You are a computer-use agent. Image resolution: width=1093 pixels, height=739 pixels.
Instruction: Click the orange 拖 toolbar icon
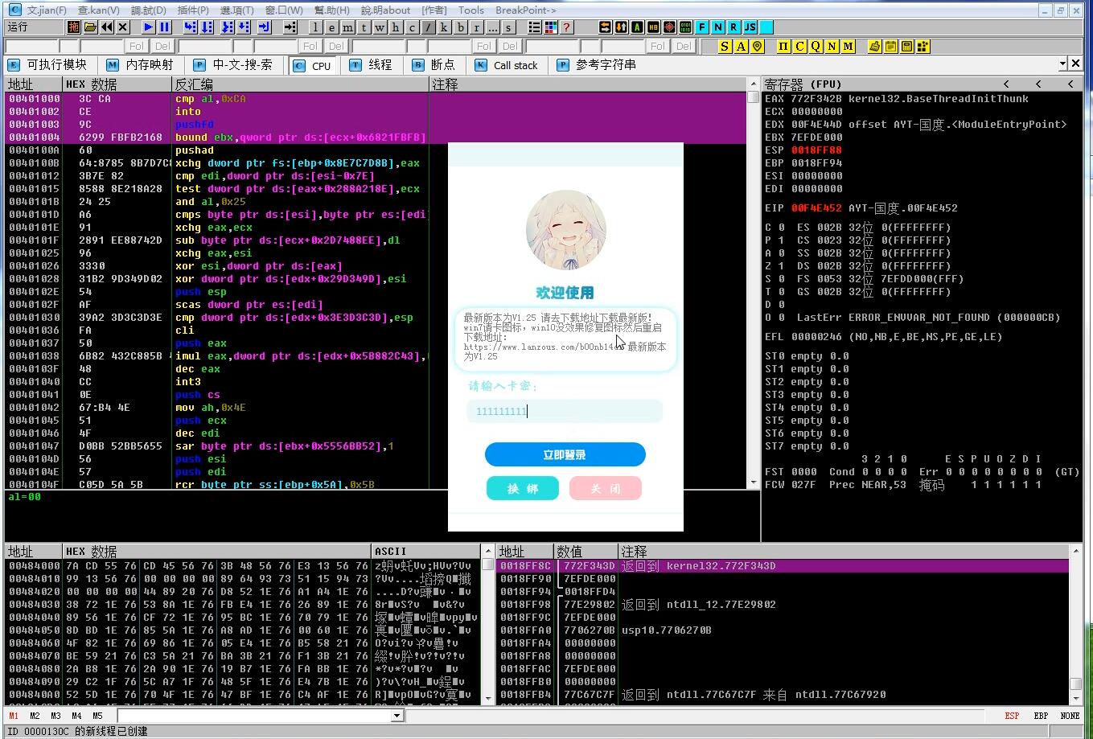73,27
